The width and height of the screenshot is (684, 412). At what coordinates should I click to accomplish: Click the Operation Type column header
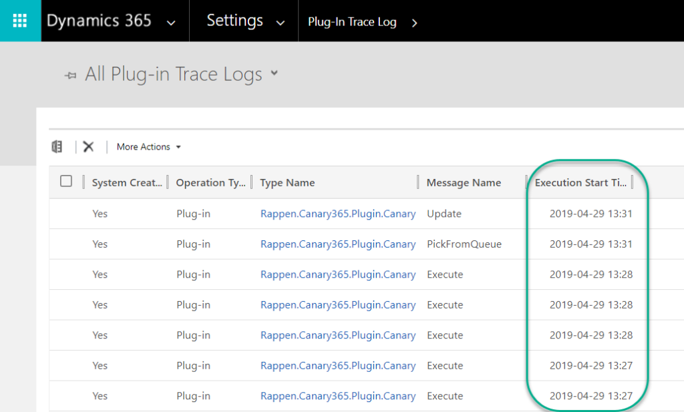(x=210, y=182)
